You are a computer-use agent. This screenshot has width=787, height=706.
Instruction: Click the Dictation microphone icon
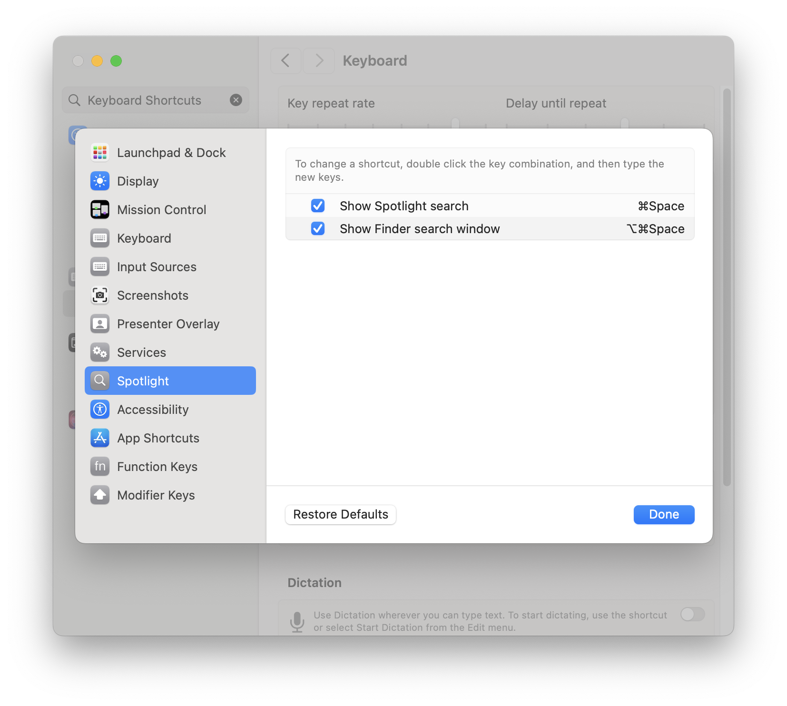pos(297,622)
